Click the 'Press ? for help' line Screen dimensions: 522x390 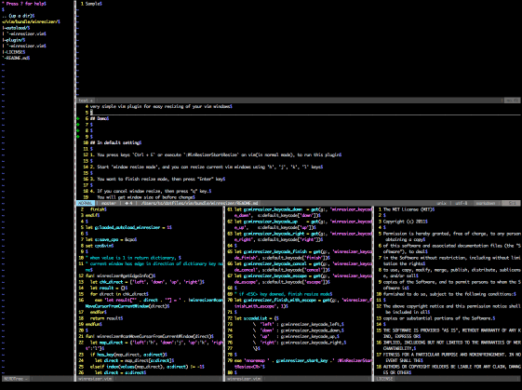point(24,4)
